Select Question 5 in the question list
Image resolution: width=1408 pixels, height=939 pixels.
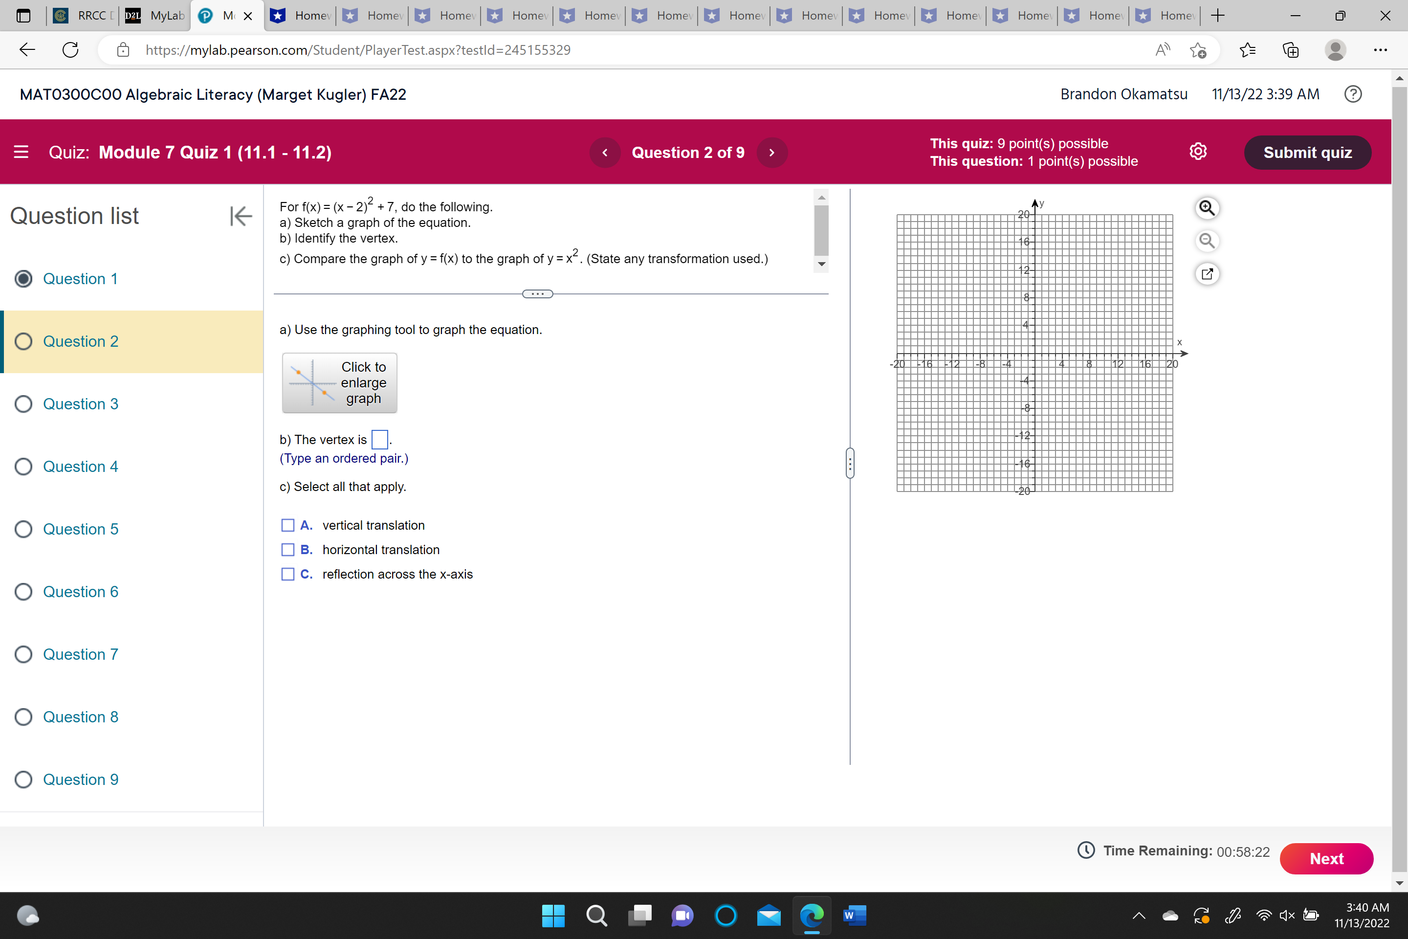tap(80, 529)
